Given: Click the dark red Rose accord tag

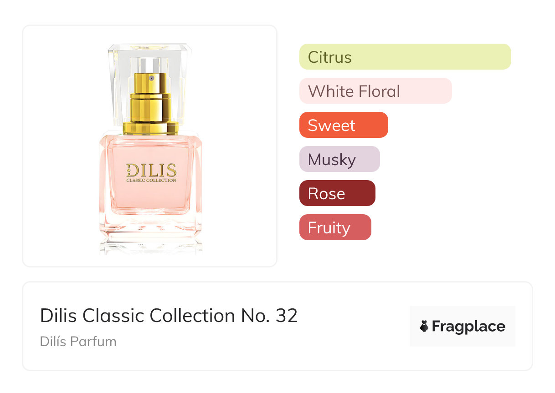Looking at the screenshot, I should click(x=337, y=193).
